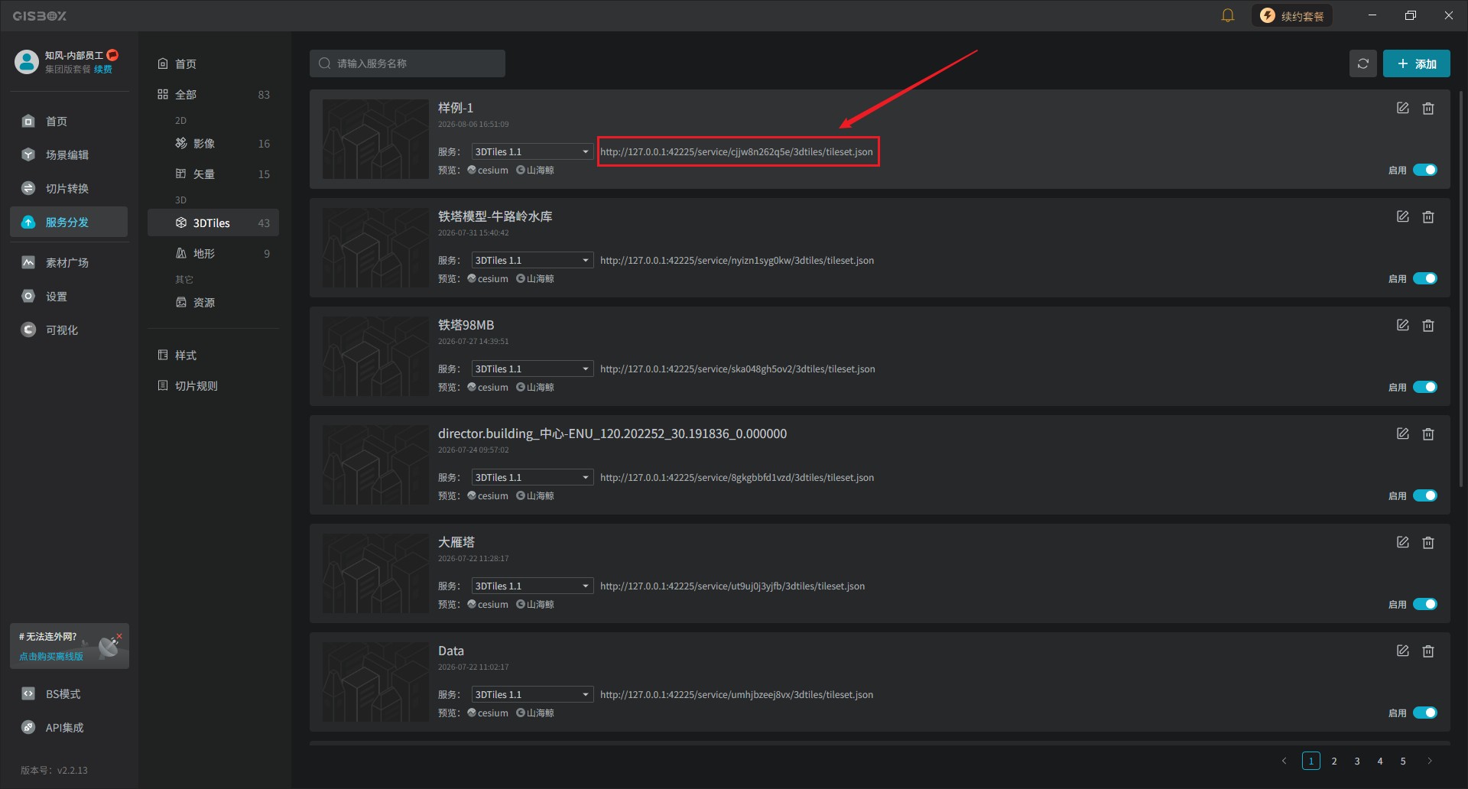This screenshot has height=789, width=1468.
Task: Click the 添加 button
Action: [x=1417, y=63]
